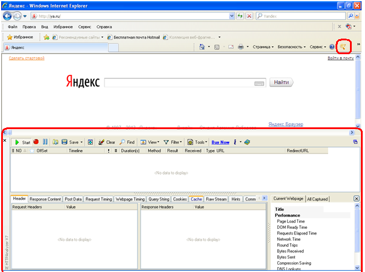Click the Избранное star button

point(20,37)
